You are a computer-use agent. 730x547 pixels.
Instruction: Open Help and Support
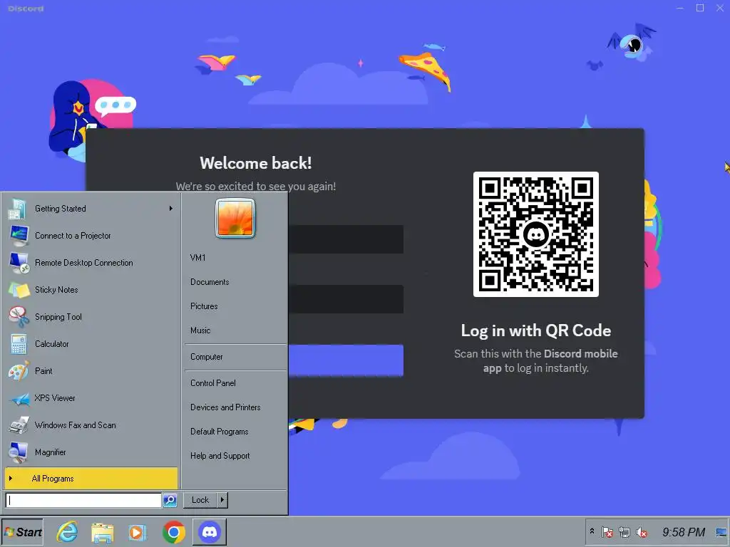220,456
